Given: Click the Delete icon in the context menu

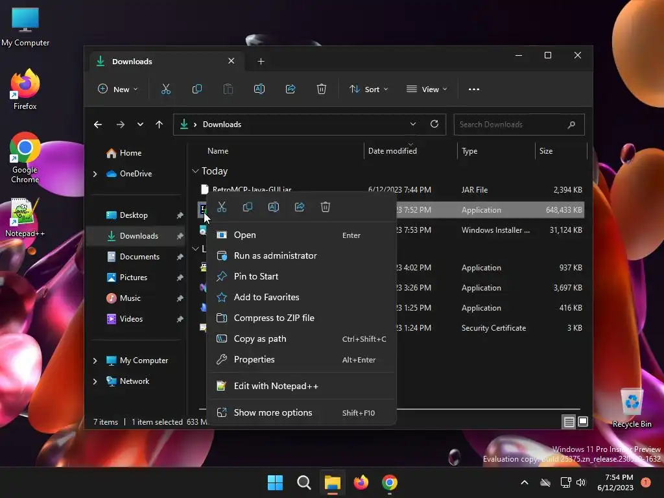Looking at the screenshot, I should [326, 207].
